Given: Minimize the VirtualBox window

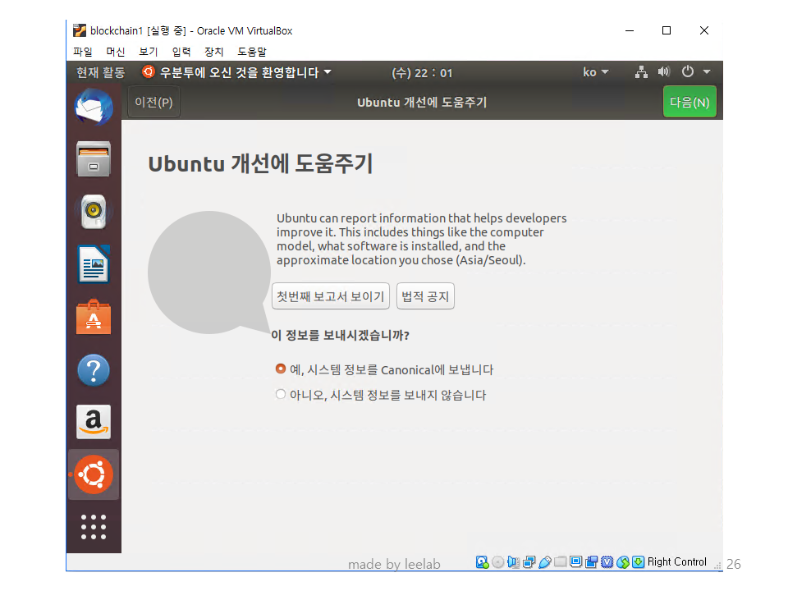Looking at the screenshot, I should 630,30.
